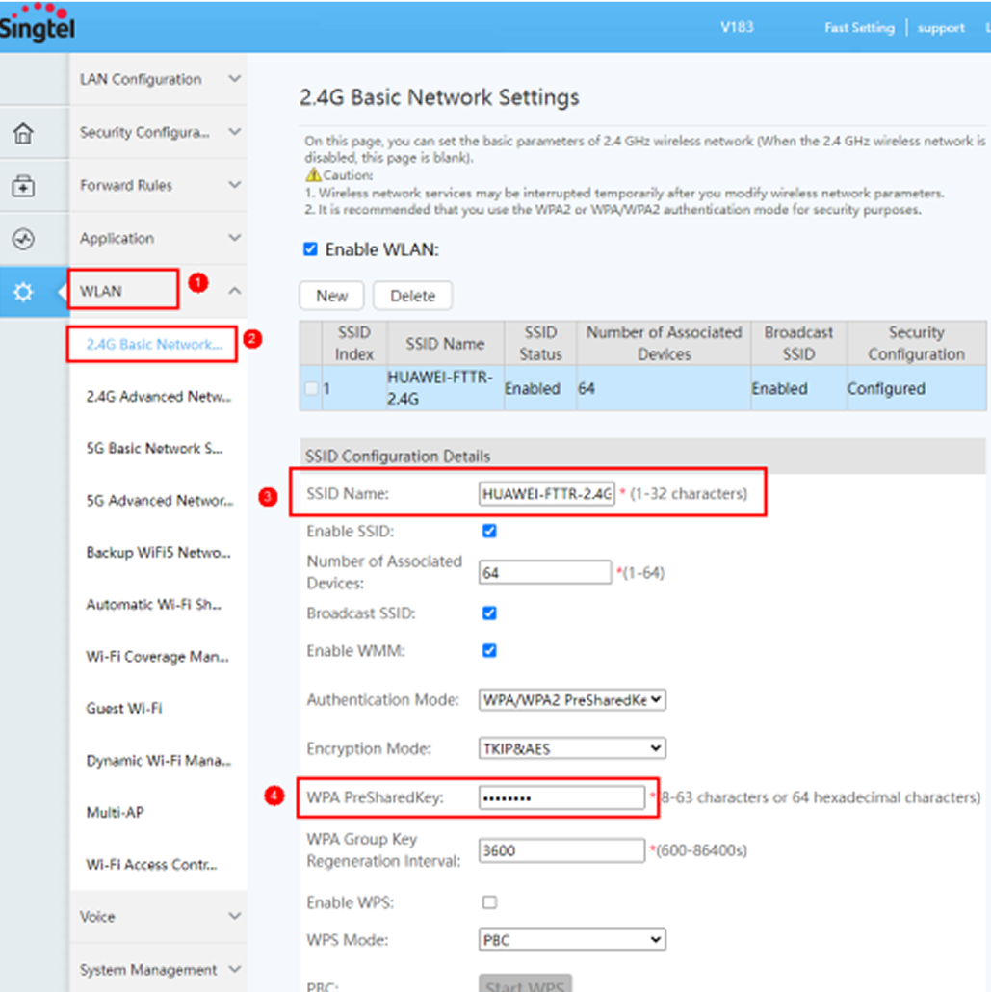Screen dimensions: 991x992
Task: Select the gear settings sidebar icon
Action: [x=23, y=292]
